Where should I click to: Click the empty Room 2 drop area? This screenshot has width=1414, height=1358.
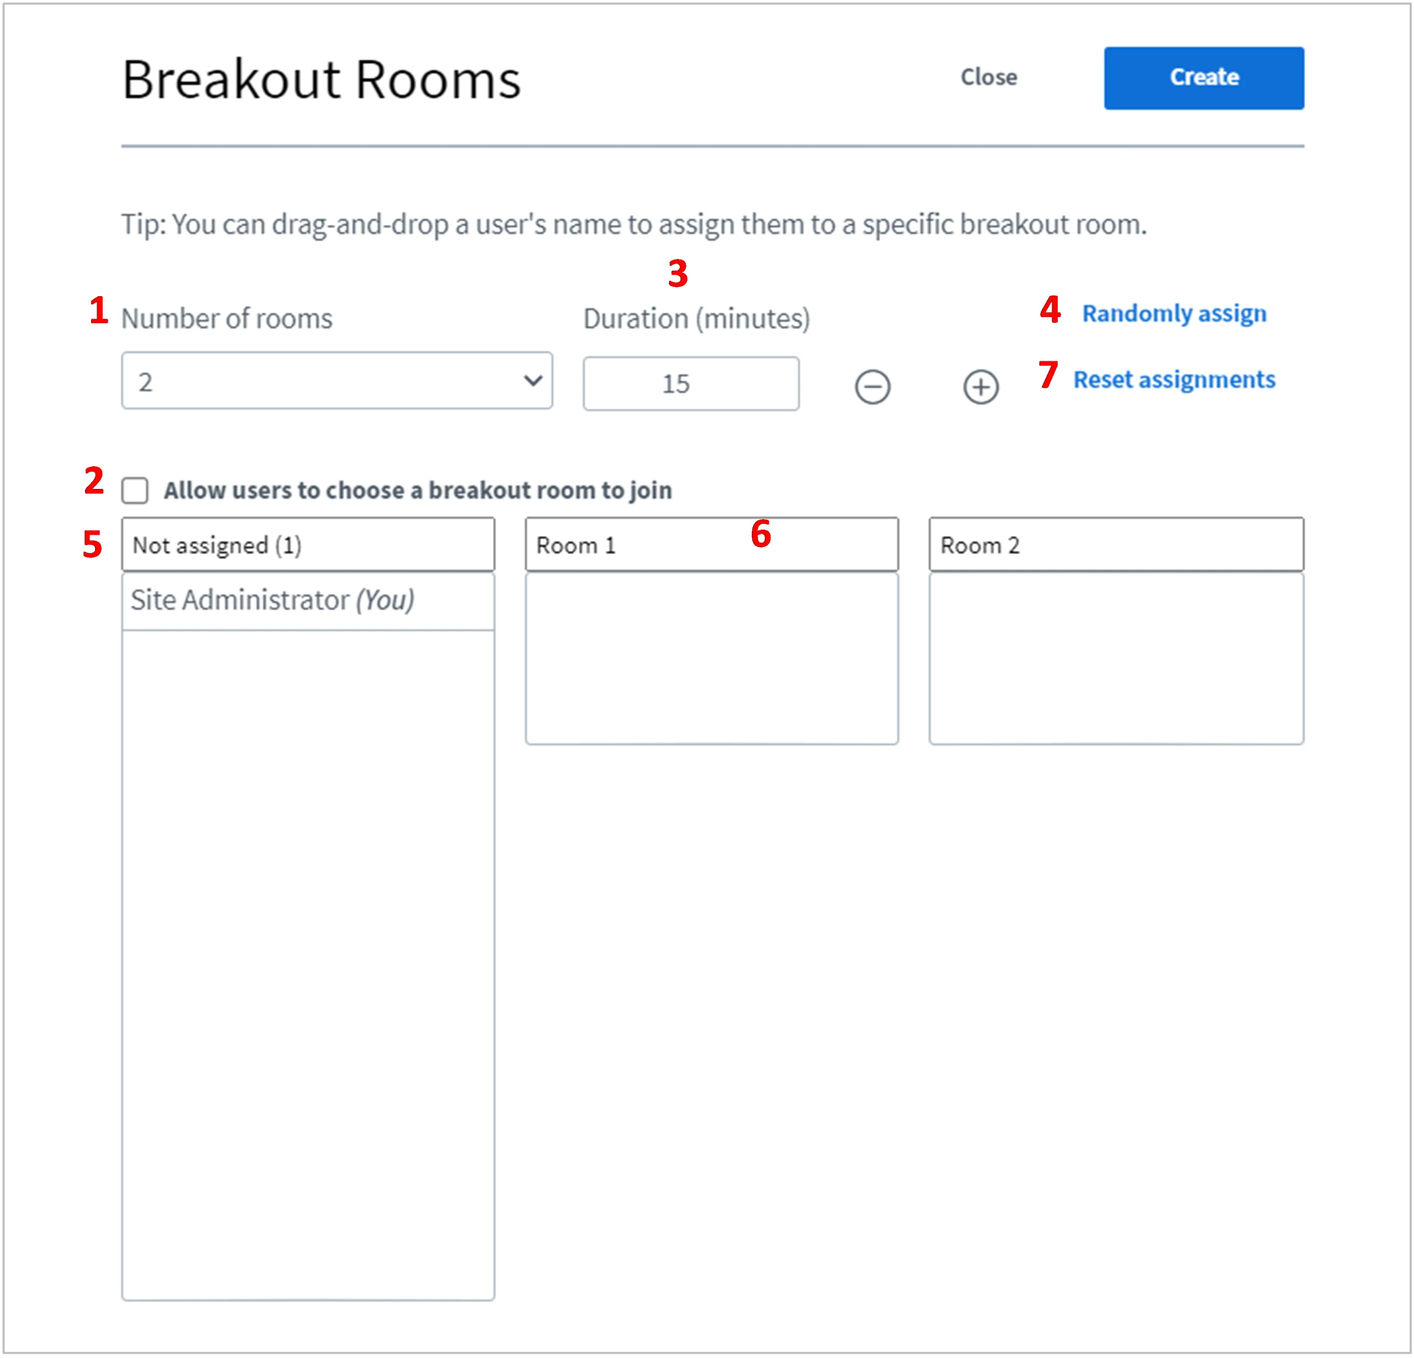click(x=1116, y=658)
